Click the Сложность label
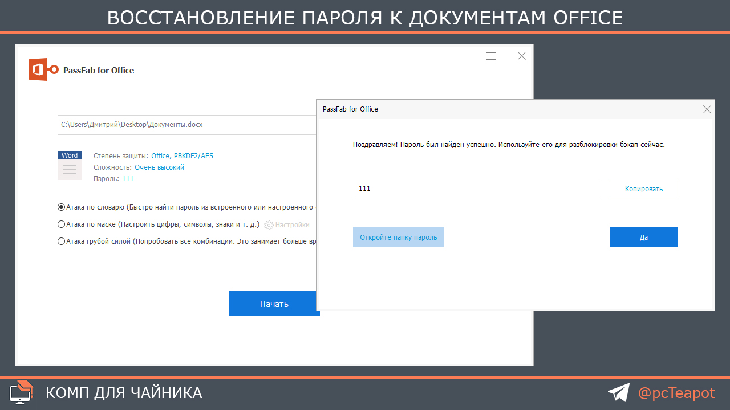 click(x=113, y=167)
